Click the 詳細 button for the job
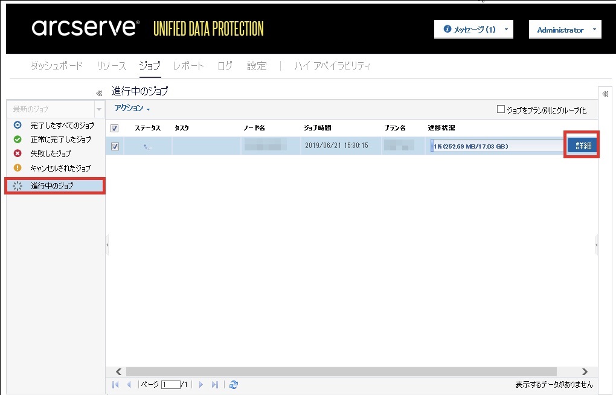 click(x=582, y=146)
